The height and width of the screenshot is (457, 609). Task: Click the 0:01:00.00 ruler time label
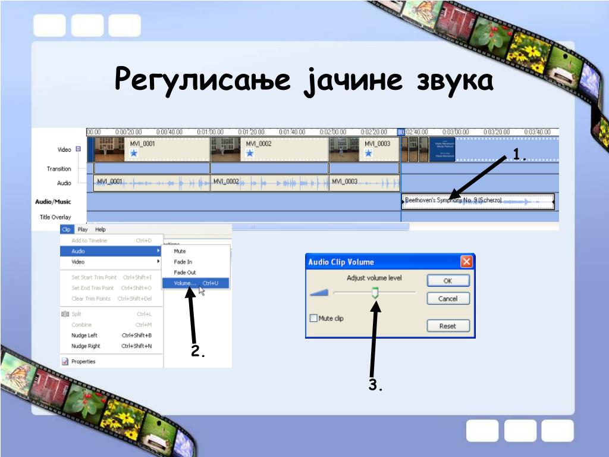click(210, 132)
